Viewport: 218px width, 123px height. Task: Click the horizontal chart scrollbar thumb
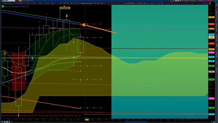[136, 122]
